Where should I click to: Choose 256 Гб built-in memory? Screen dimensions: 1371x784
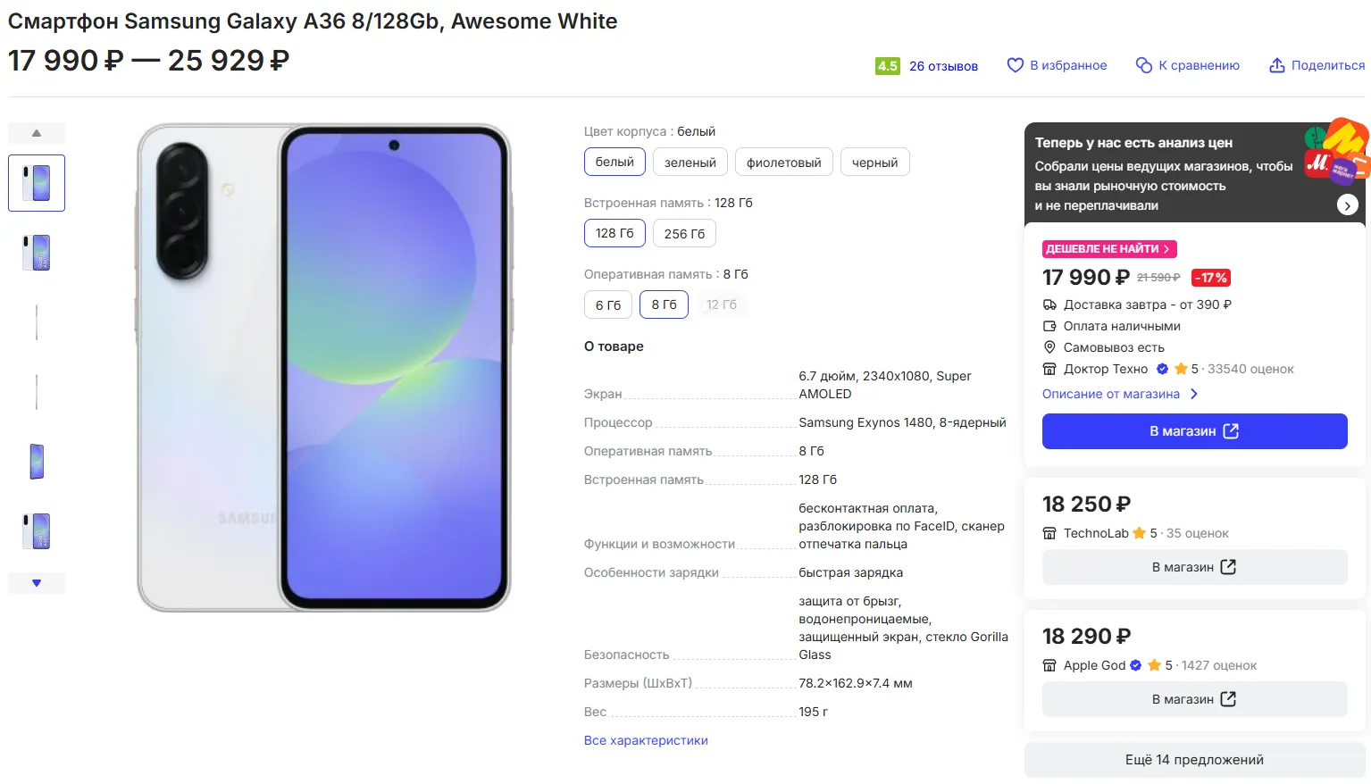pyautogui.click(x=684, y=233)
